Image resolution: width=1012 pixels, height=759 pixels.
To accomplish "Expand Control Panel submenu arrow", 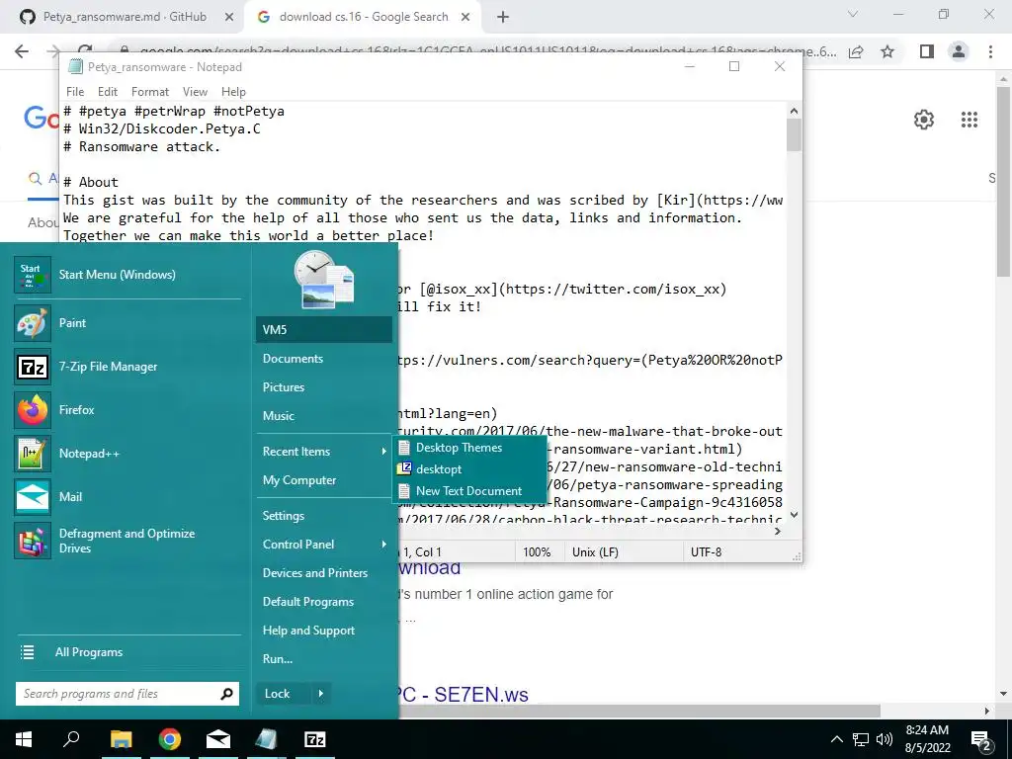I will pos(384,545).
